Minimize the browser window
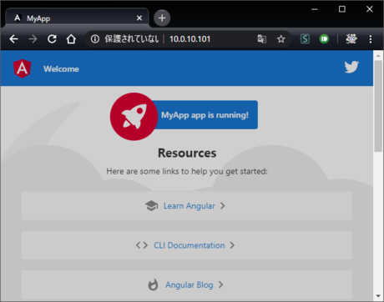The image size is (384, 302). pos(315,9)
